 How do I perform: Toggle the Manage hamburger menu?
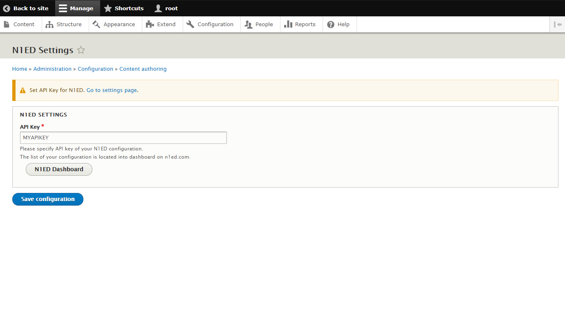77,8
